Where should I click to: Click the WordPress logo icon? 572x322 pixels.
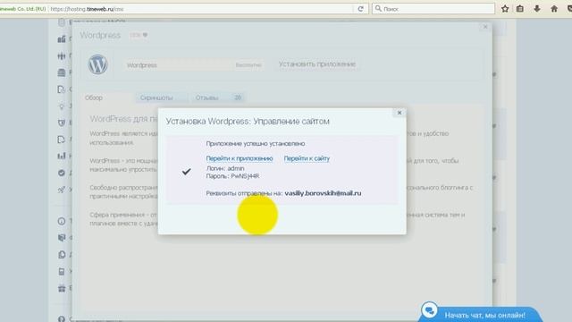[x=97, y=64]
